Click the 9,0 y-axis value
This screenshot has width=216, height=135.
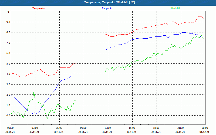tap(9, 22)
